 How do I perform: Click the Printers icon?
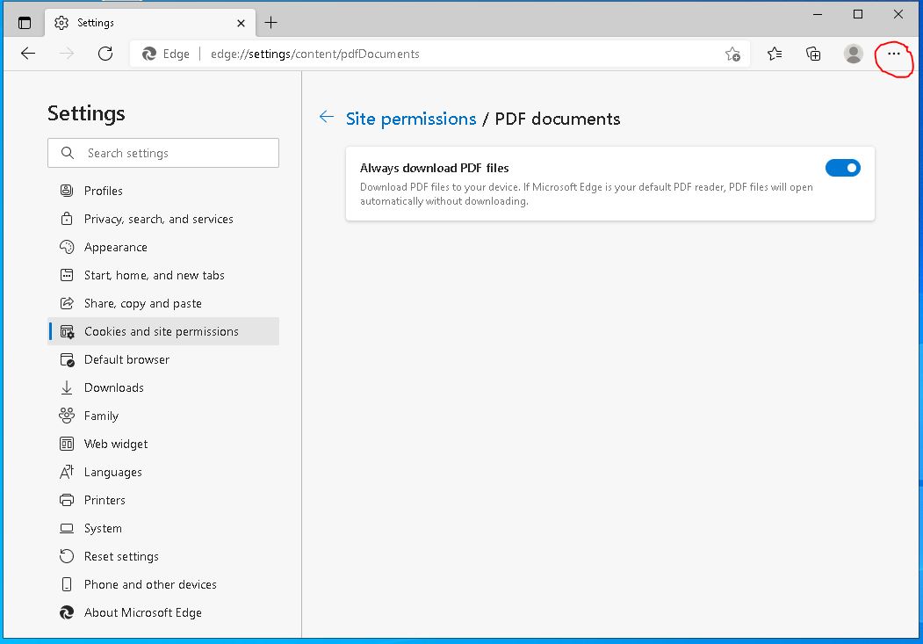67,501
